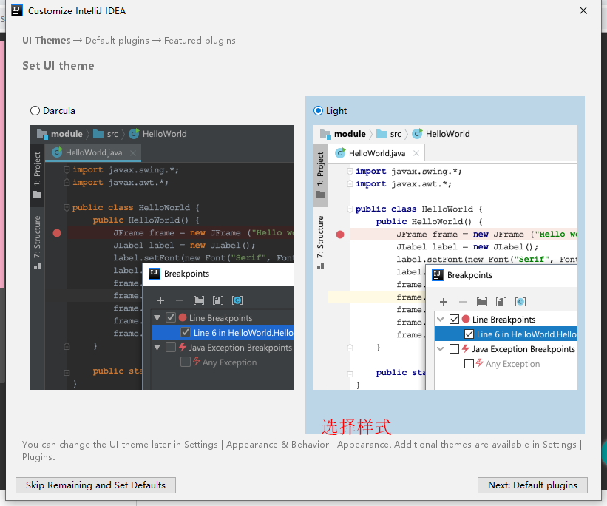The width and height of the screenshot is (607, 506).
Task: Click HelloWorld class icon in Darcula breadcrumb
Action: [x=134, y=134]
